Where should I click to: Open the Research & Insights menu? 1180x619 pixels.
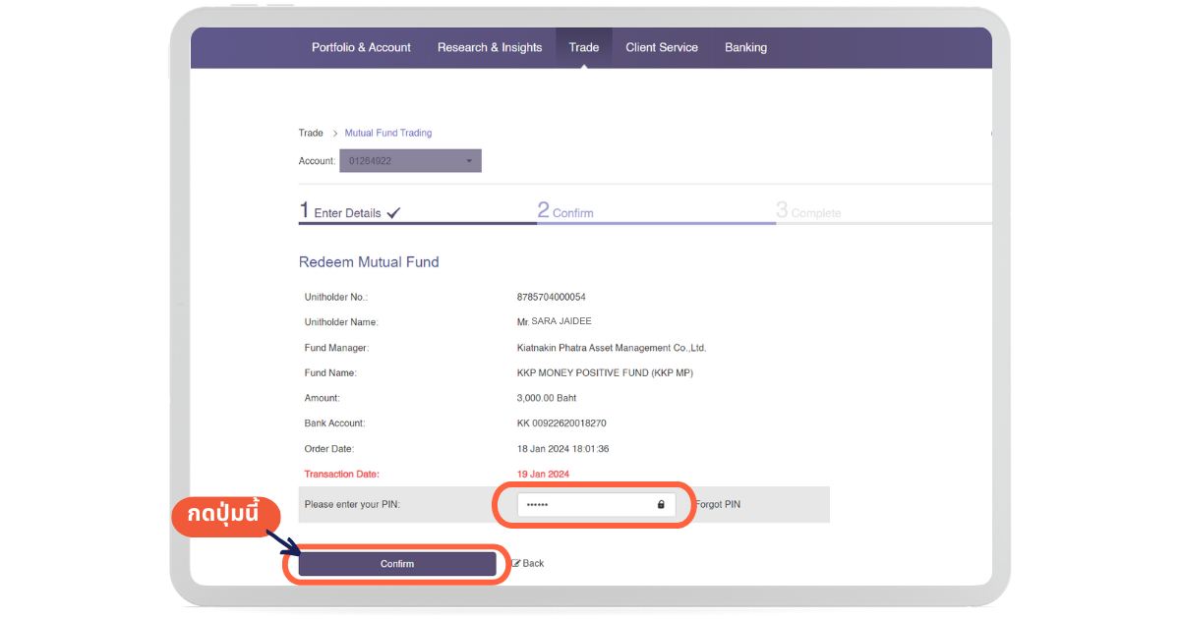point(490,47)
